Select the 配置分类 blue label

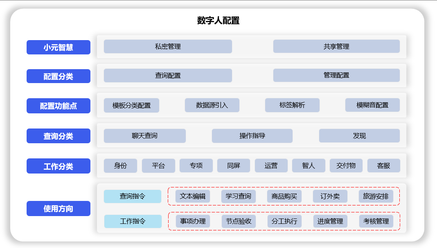(58, 76)
